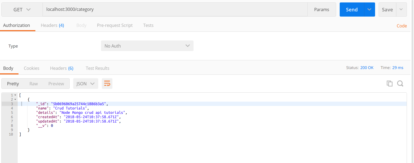Open response Headers (6) tab

(x=62, y=68)
